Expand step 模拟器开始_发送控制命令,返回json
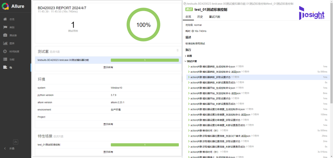This screenshot has width=333, height=158. pyautogui.click(x=257, y=93)
